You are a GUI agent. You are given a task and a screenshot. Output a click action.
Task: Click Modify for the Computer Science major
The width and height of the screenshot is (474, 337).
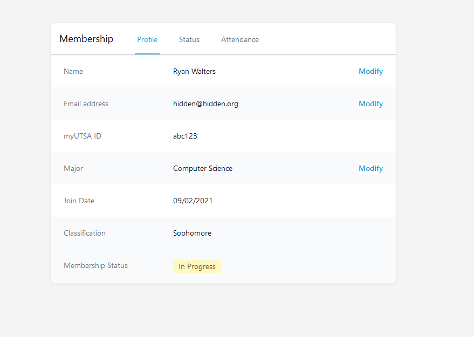(370, 168)
